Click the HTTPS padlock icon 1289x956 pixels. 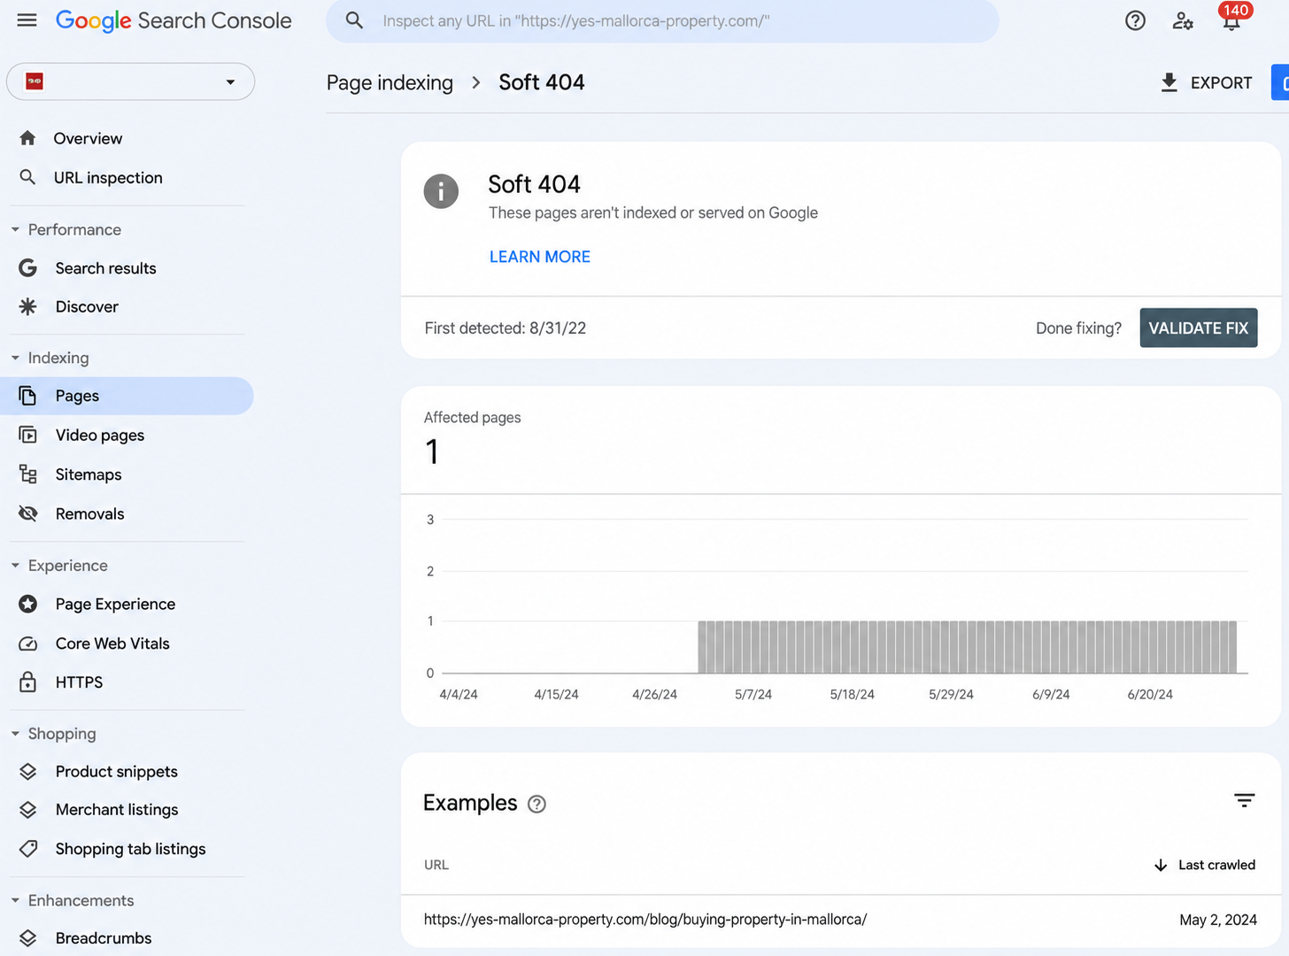[x=27, y=682]
